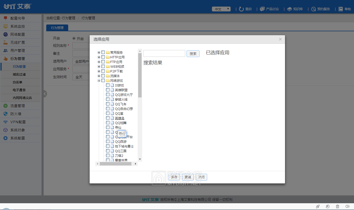Open 电子通告 submenu item
Image resolution: width=354 pixels, height=210 pixels.
click(x=19, y=90)
